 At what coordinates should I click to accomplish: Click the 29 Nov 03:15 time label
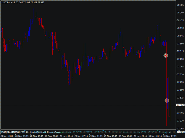pyautogui.click(x=66, y=136)
